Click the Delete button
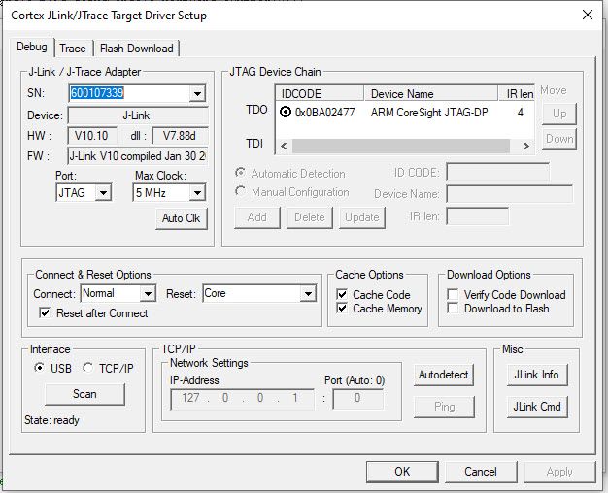Viewport: 608px width, 493px height. 310,217
